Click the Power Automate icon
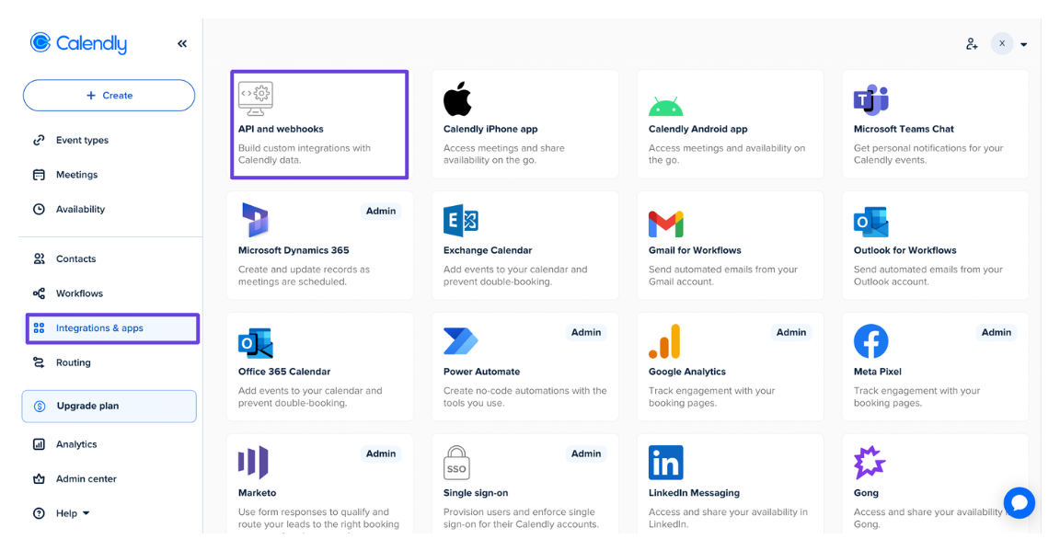 tap(460, 341)
